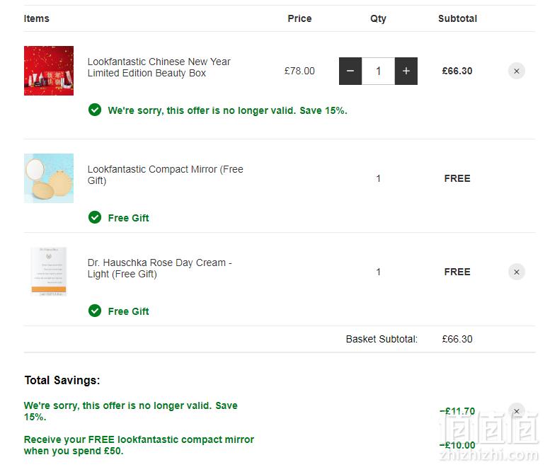The image size is (545, 467).
Task: Click green checkmark beside Day Cream Free Gift
Action: [95, 311]
